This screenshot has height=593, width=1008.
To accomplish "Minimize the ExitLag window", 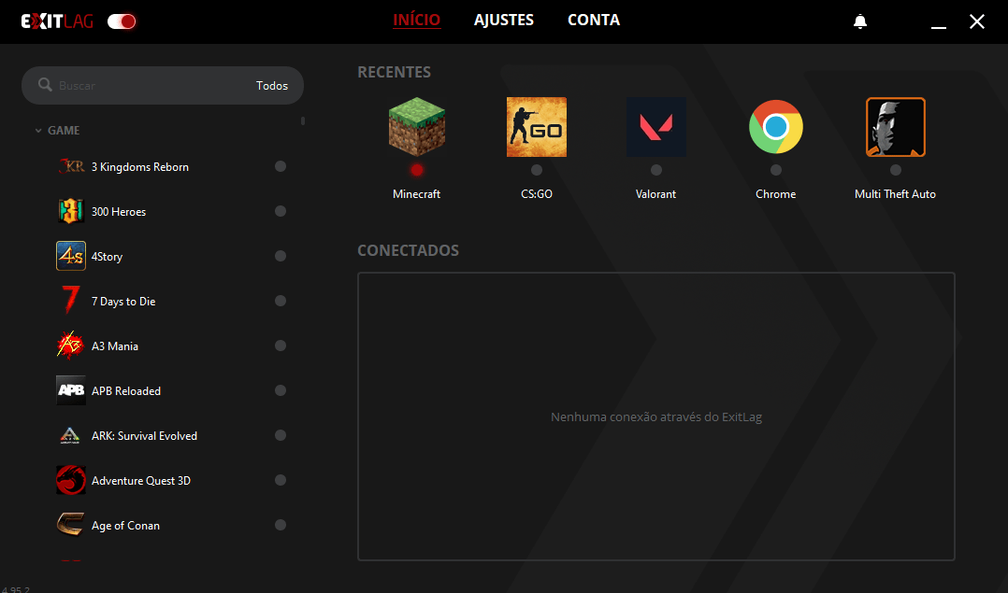I will [939, 27].
